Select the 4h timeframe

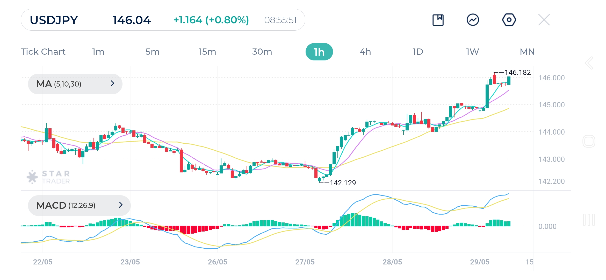(365, 52)
